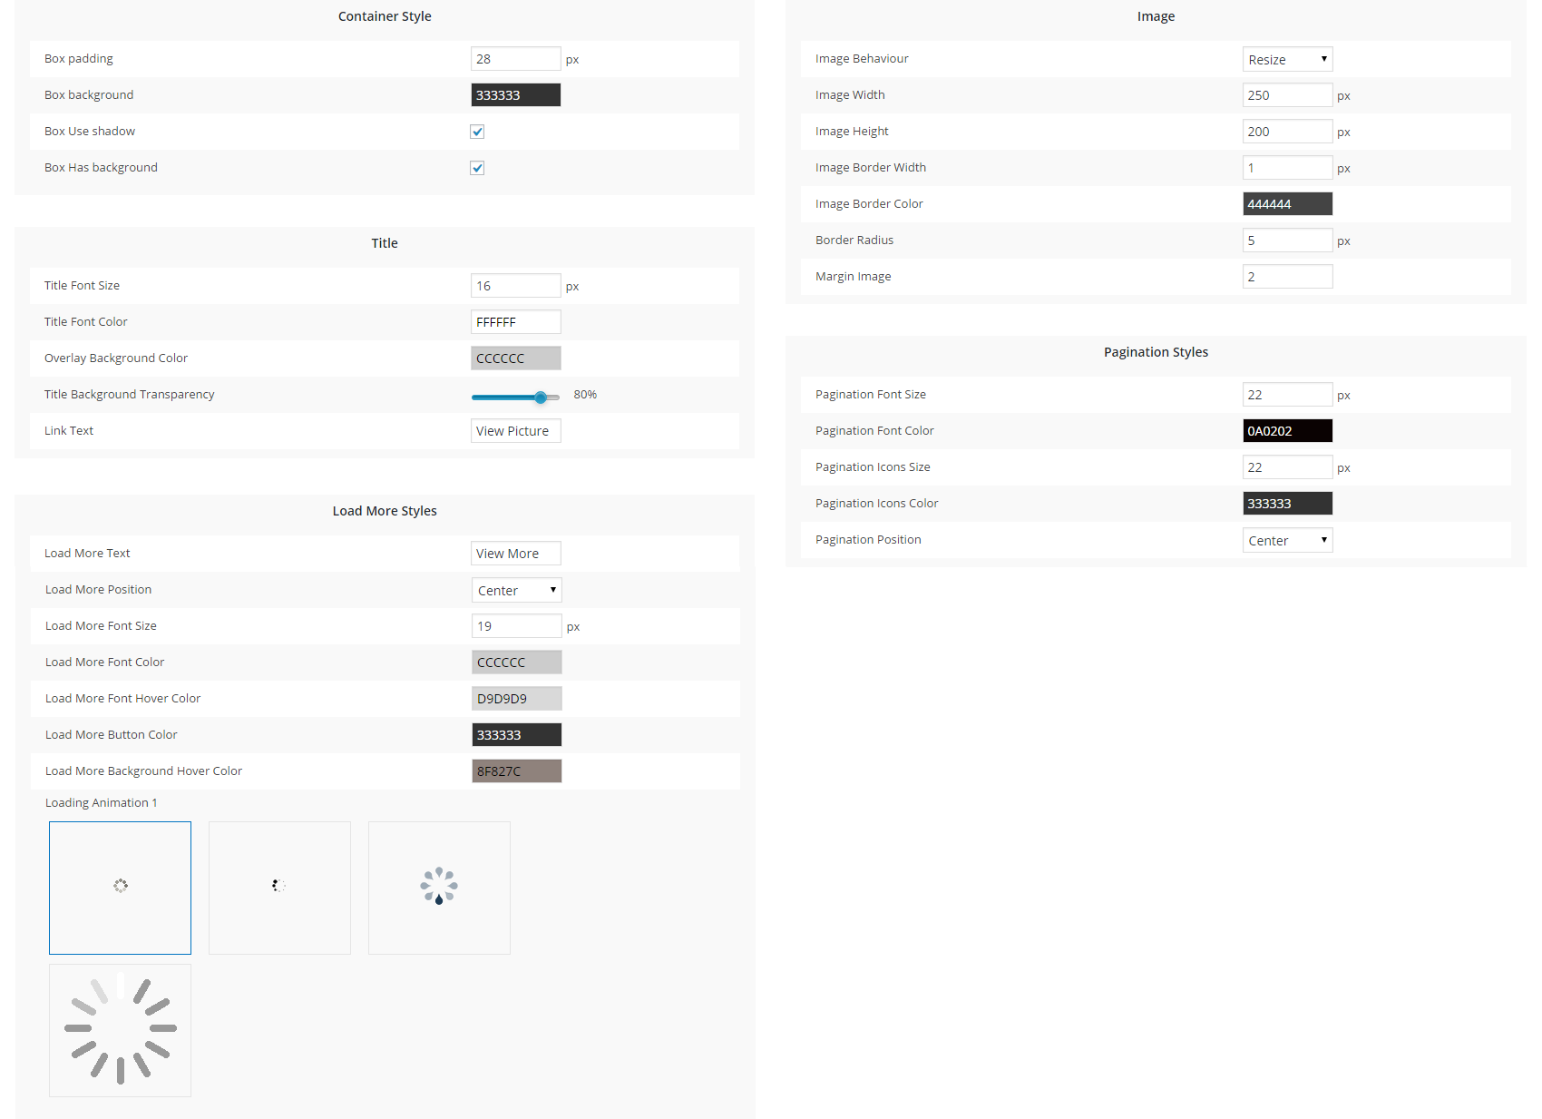The image size is (1542, 1119).
Task: Click the Image Border Color swatch
Action: coord(1286,204)
